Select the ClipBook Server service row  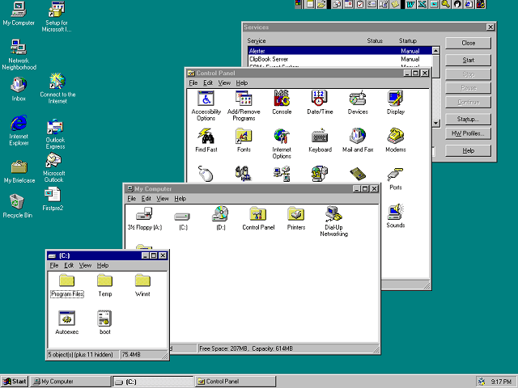(340, 59)
